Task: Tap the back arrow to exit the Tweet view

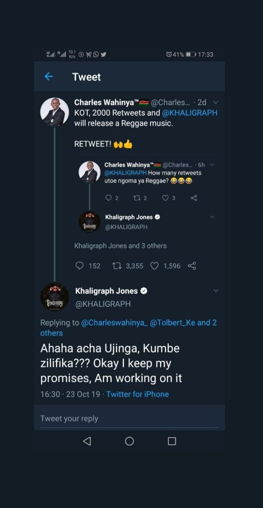Action: 49,77
